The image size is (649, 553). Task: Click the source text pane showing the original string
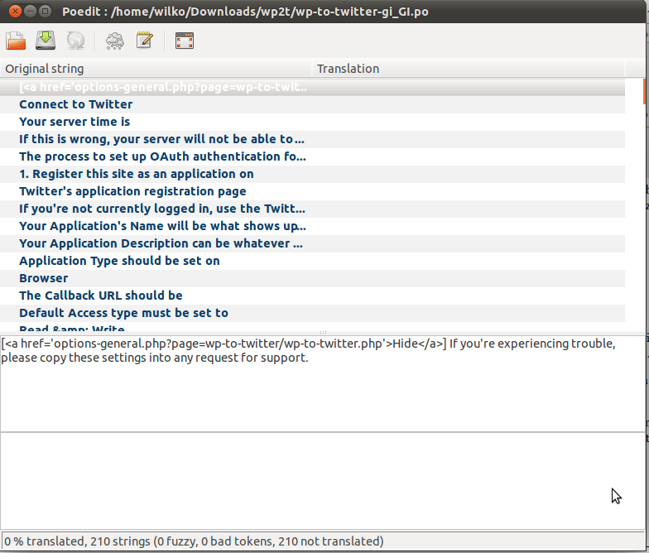point(323,384)
